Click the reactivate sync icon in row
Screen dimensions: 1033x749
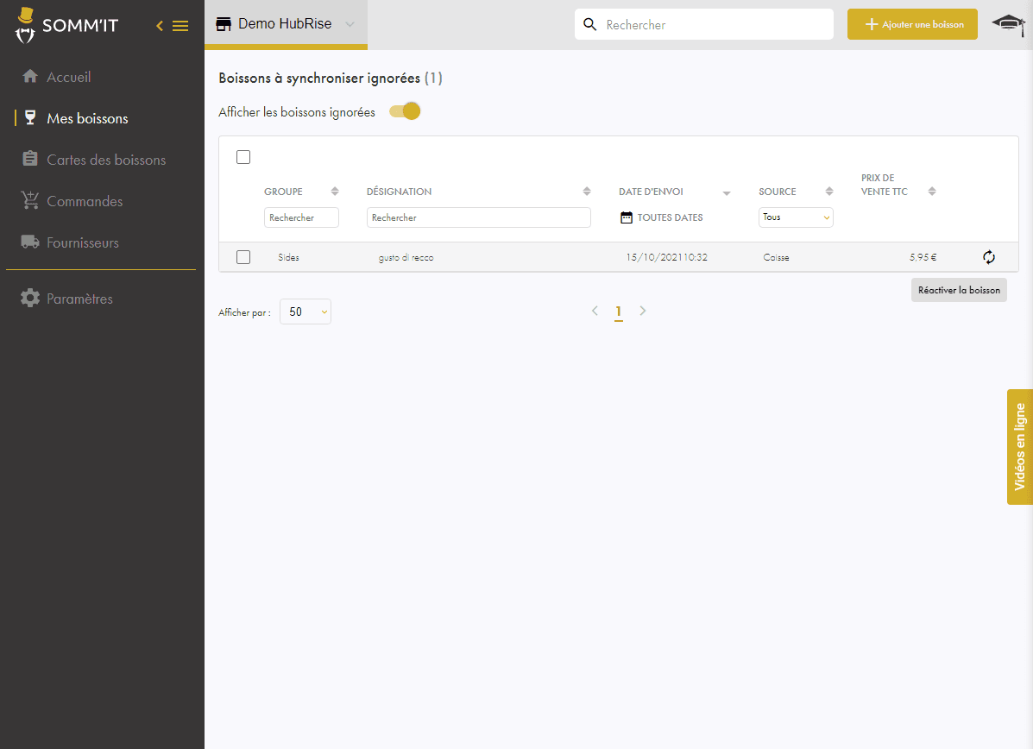989,257
